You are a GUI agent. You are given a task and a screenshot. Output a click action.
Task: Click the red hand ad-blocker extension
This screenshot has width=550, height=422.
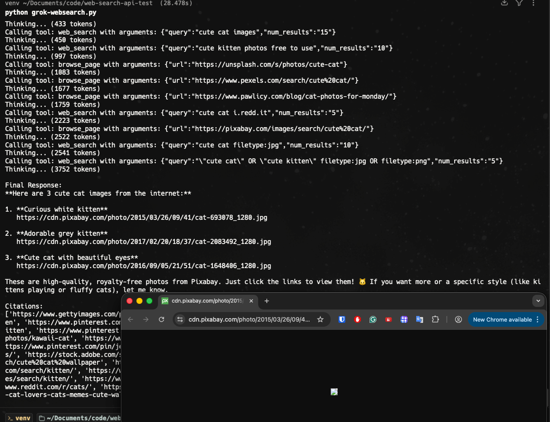tap(357, 319)
